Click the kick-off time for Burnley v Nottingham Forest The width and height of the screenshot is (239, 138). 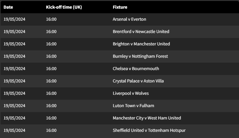click(x=51, y=56)
